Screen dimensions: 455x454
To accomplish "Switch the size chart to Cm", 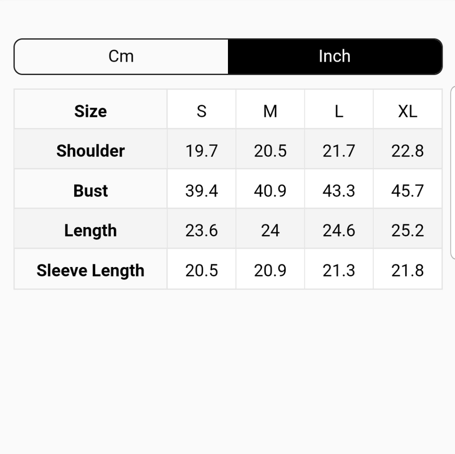I will click(121, 56).
